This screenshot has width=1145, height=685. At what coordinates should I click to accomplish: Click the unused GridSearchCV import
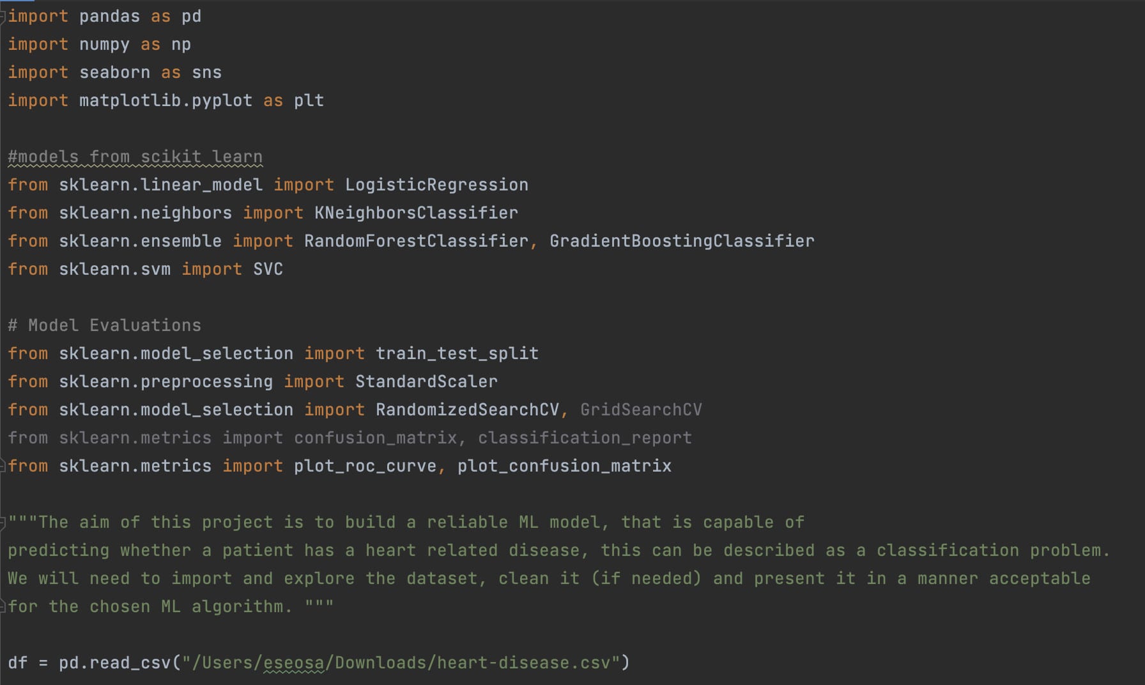pyautogui.click(x=641, y=410)
